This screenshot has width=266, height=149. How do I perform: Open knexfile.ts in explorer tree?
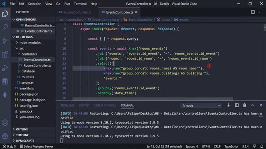tap(27, 88)
